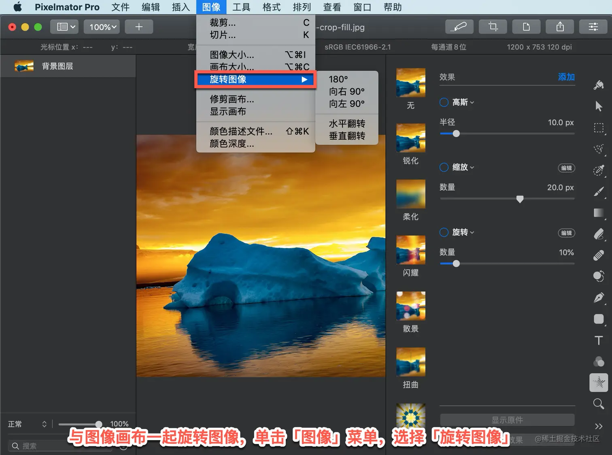612x455 pixels.
Task: Open the sidebar layout dropdown
Action: pyautogui.click(x=65, y=27)
